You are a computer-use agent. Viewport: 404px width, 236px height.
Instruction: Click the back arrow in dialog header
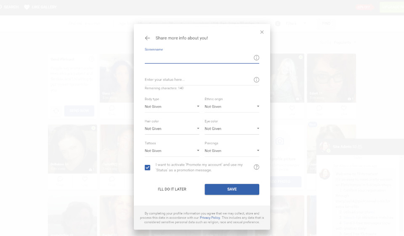(x=147, y=38)
